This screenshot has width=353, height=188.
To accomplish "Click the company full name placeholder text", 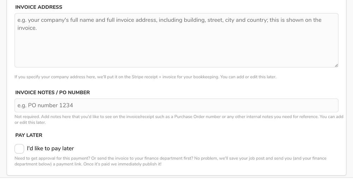I will coord(88,20).
